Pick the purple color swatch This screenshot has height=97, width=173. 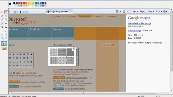coord(45,3)
